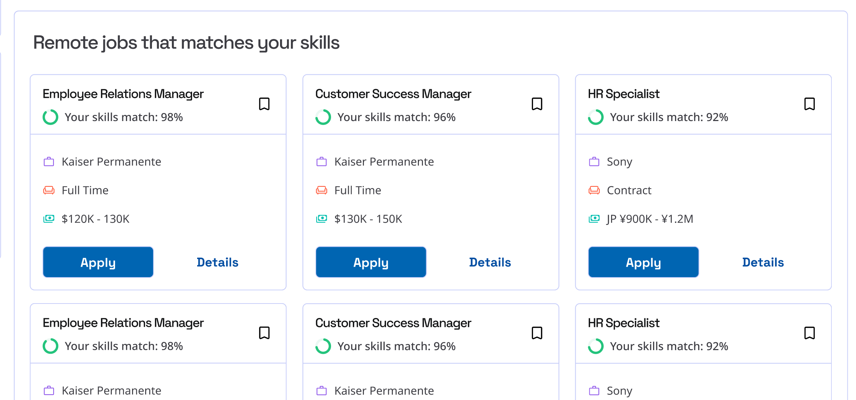856x400 pixels.
Task: Save the top HR Specialist job bookmark
Action: click(809, 104)
